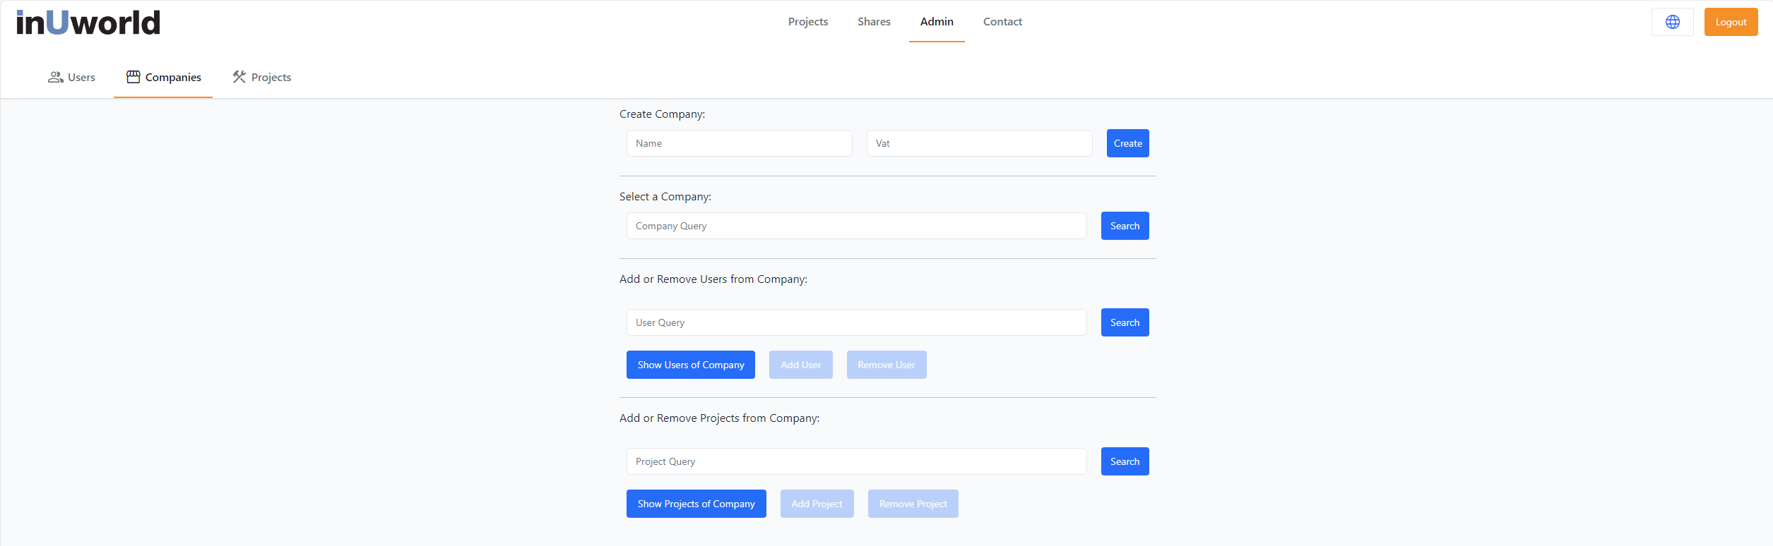Click the inUworld logo
The image size is (1773, 546).
[88, 23]
